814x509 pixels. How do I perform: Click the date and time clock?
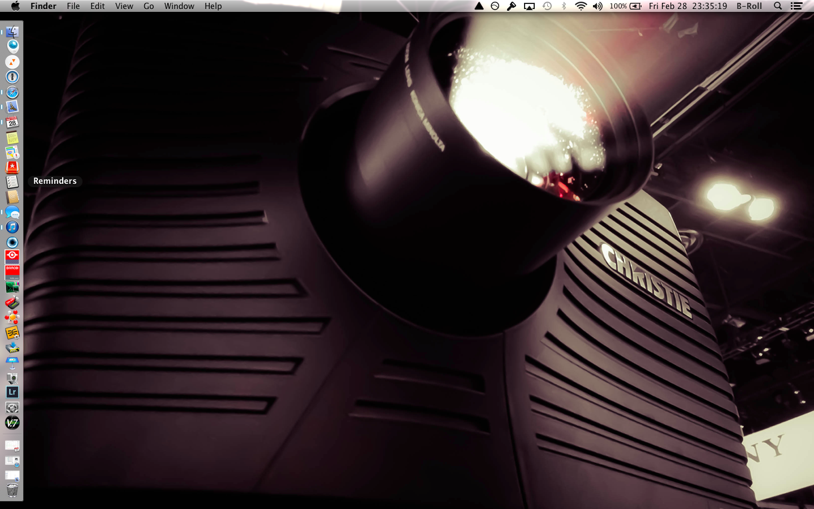coord(688,6)
